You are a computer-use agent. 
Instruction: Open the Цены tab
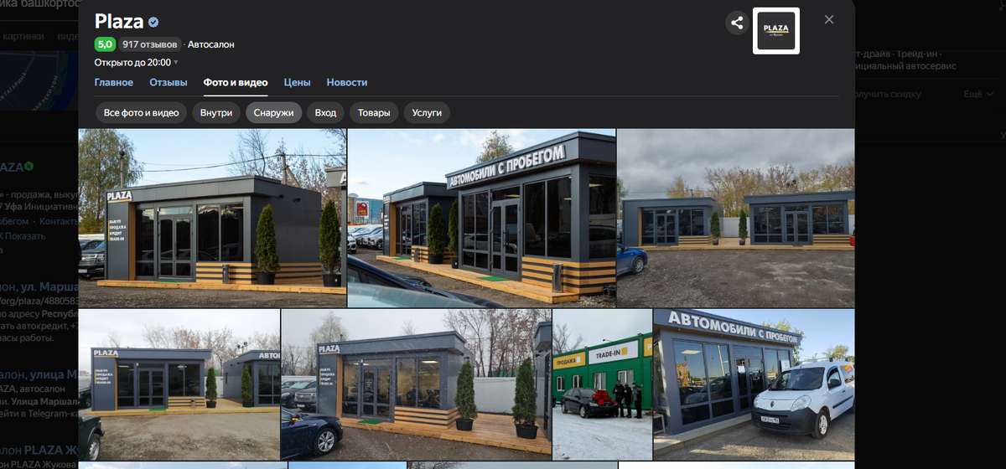coord(297,82)
